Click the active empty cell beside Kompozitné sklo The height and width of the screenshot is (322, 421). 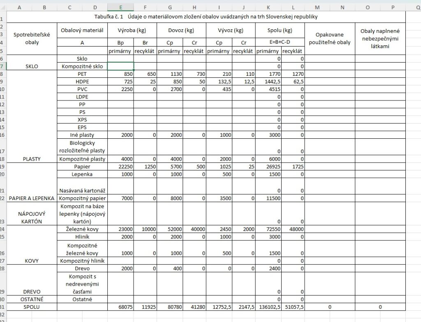[120, 66]
